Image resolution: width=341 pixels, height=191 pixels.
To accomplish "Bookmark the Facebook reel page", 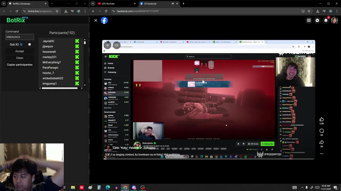I will tap(309, 11).
